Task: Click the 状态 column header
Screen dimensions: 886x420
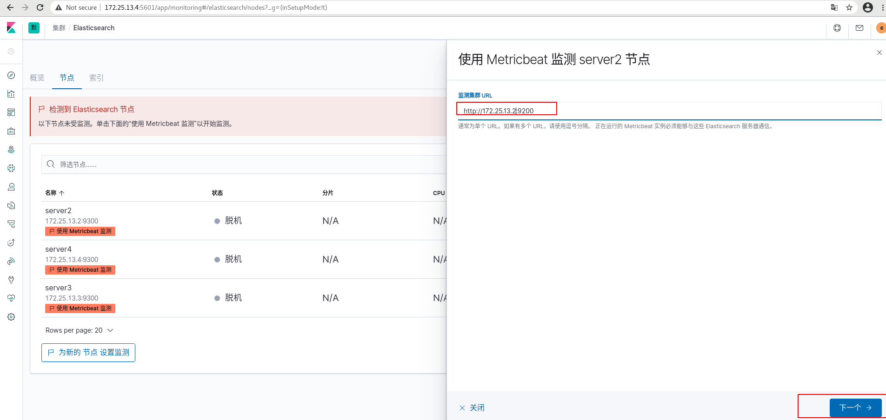Action: click(x=217, y=193)
